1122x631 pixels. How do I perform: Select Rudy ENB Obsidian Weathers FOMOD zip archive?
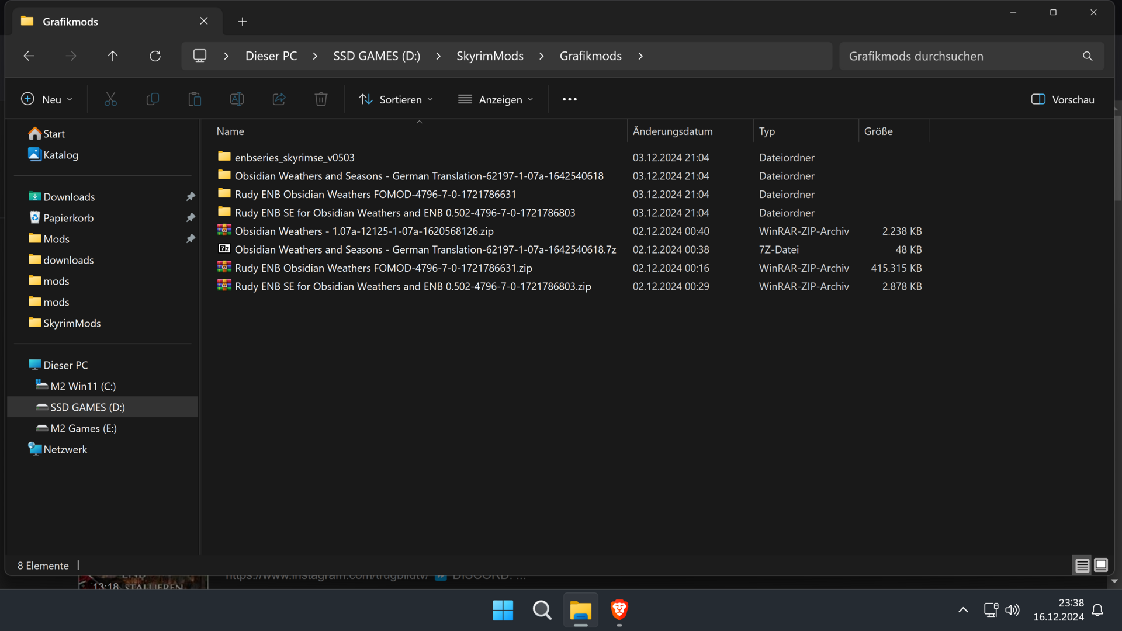coord(375,268)
